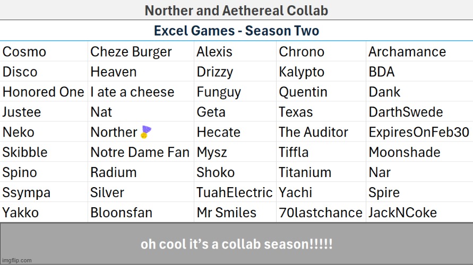
Task: Select the The Auditor cell
Action: 321,132
